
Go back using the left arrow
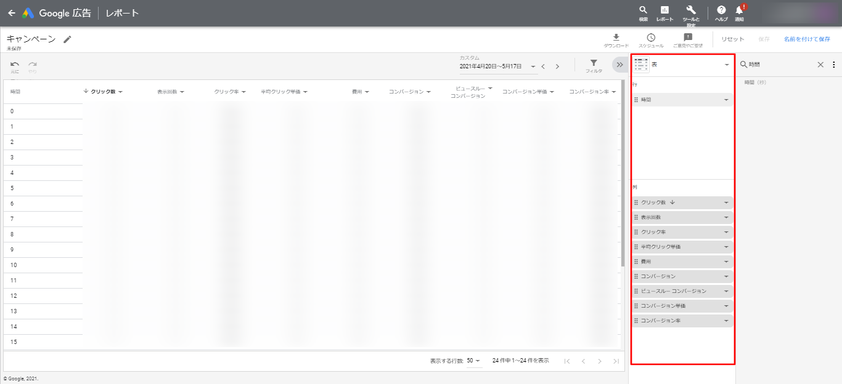point(11,13)
